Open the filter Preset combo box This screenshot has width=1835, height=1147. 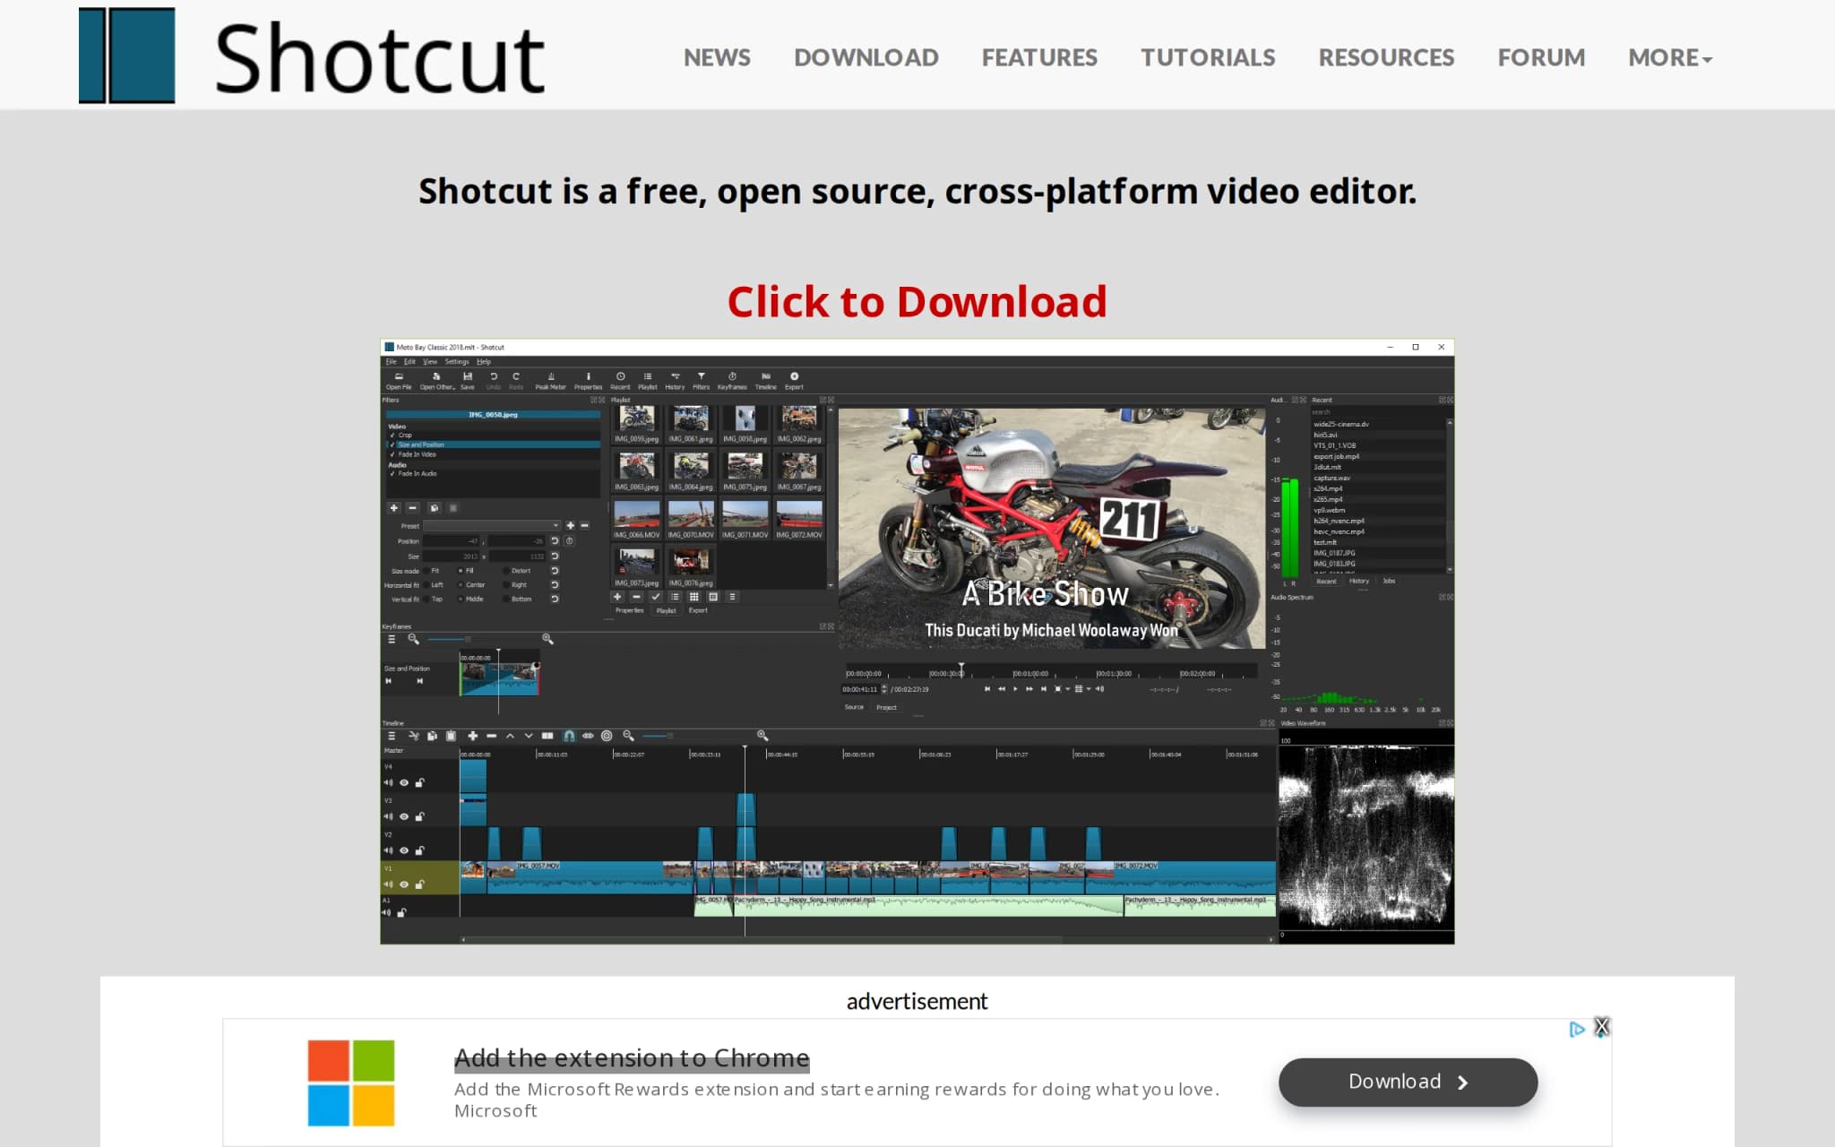click(x=492, y=526)
